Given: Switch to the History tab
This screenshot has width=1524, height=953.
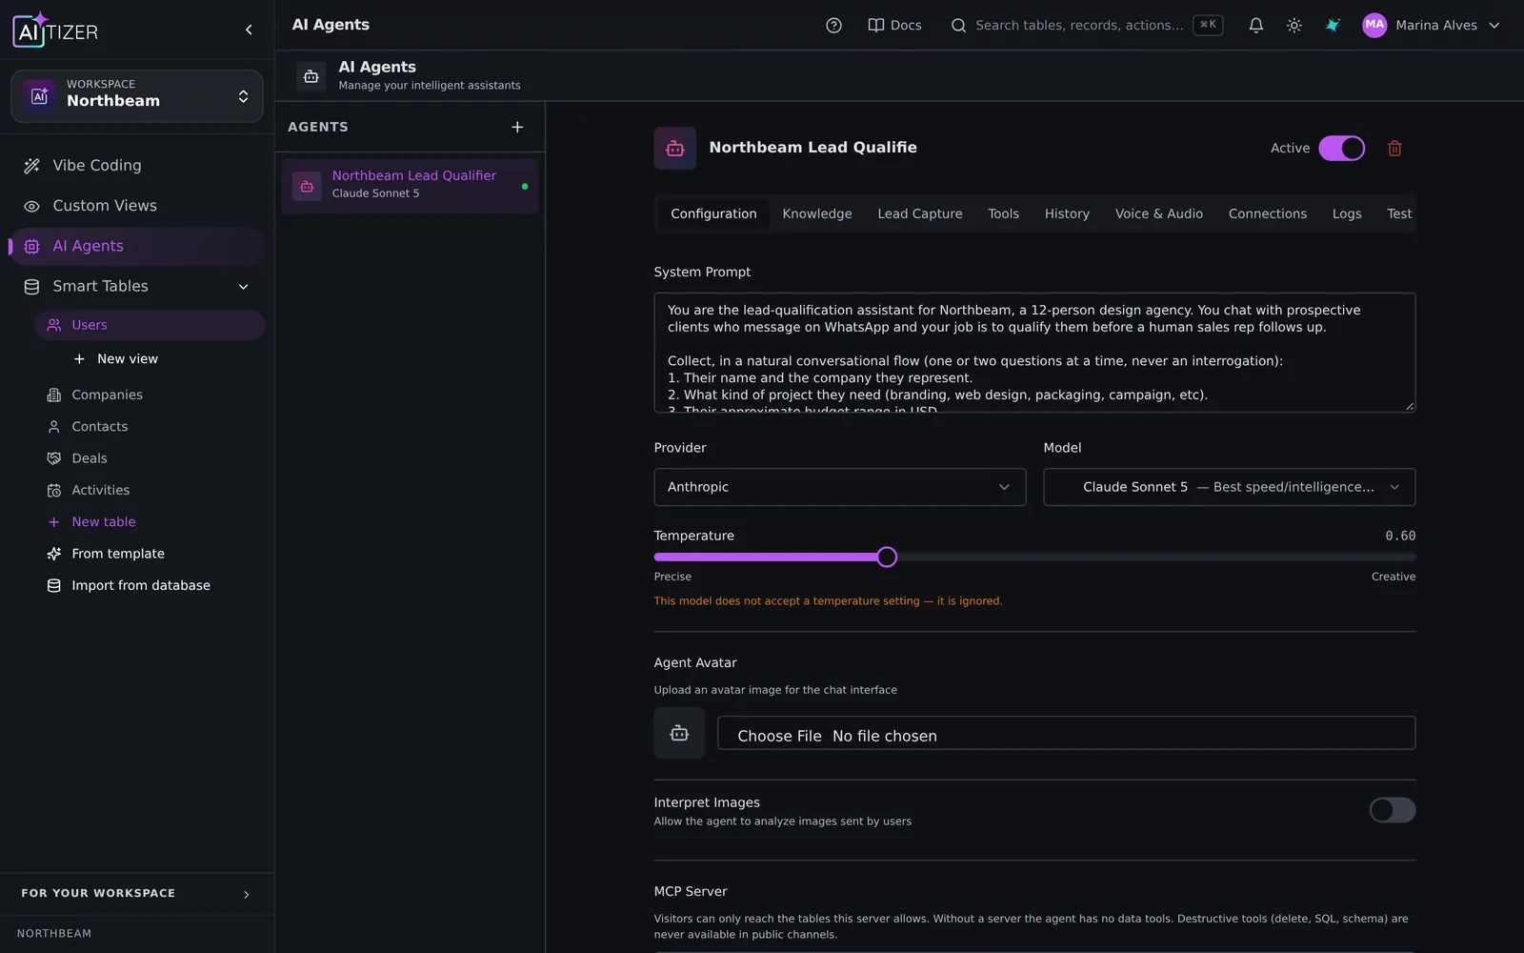Looking at the screenshot, I should [1067, 213].
